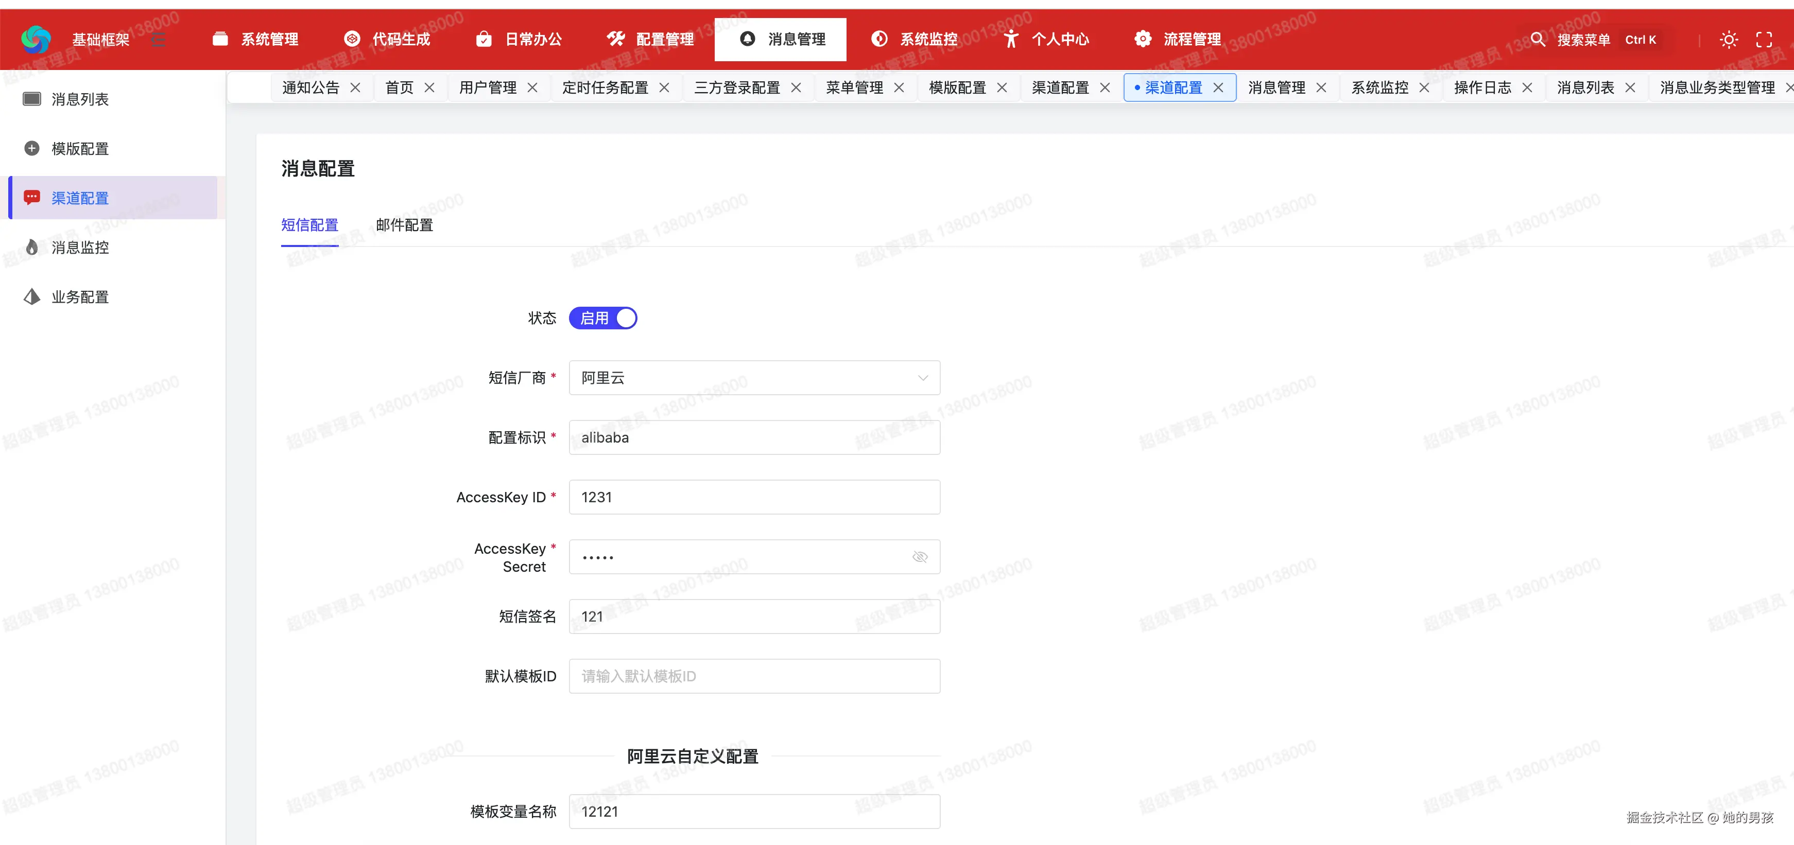Switch to the 邮件配置 tab
The image size is (1794, 845).
(404, 225)
